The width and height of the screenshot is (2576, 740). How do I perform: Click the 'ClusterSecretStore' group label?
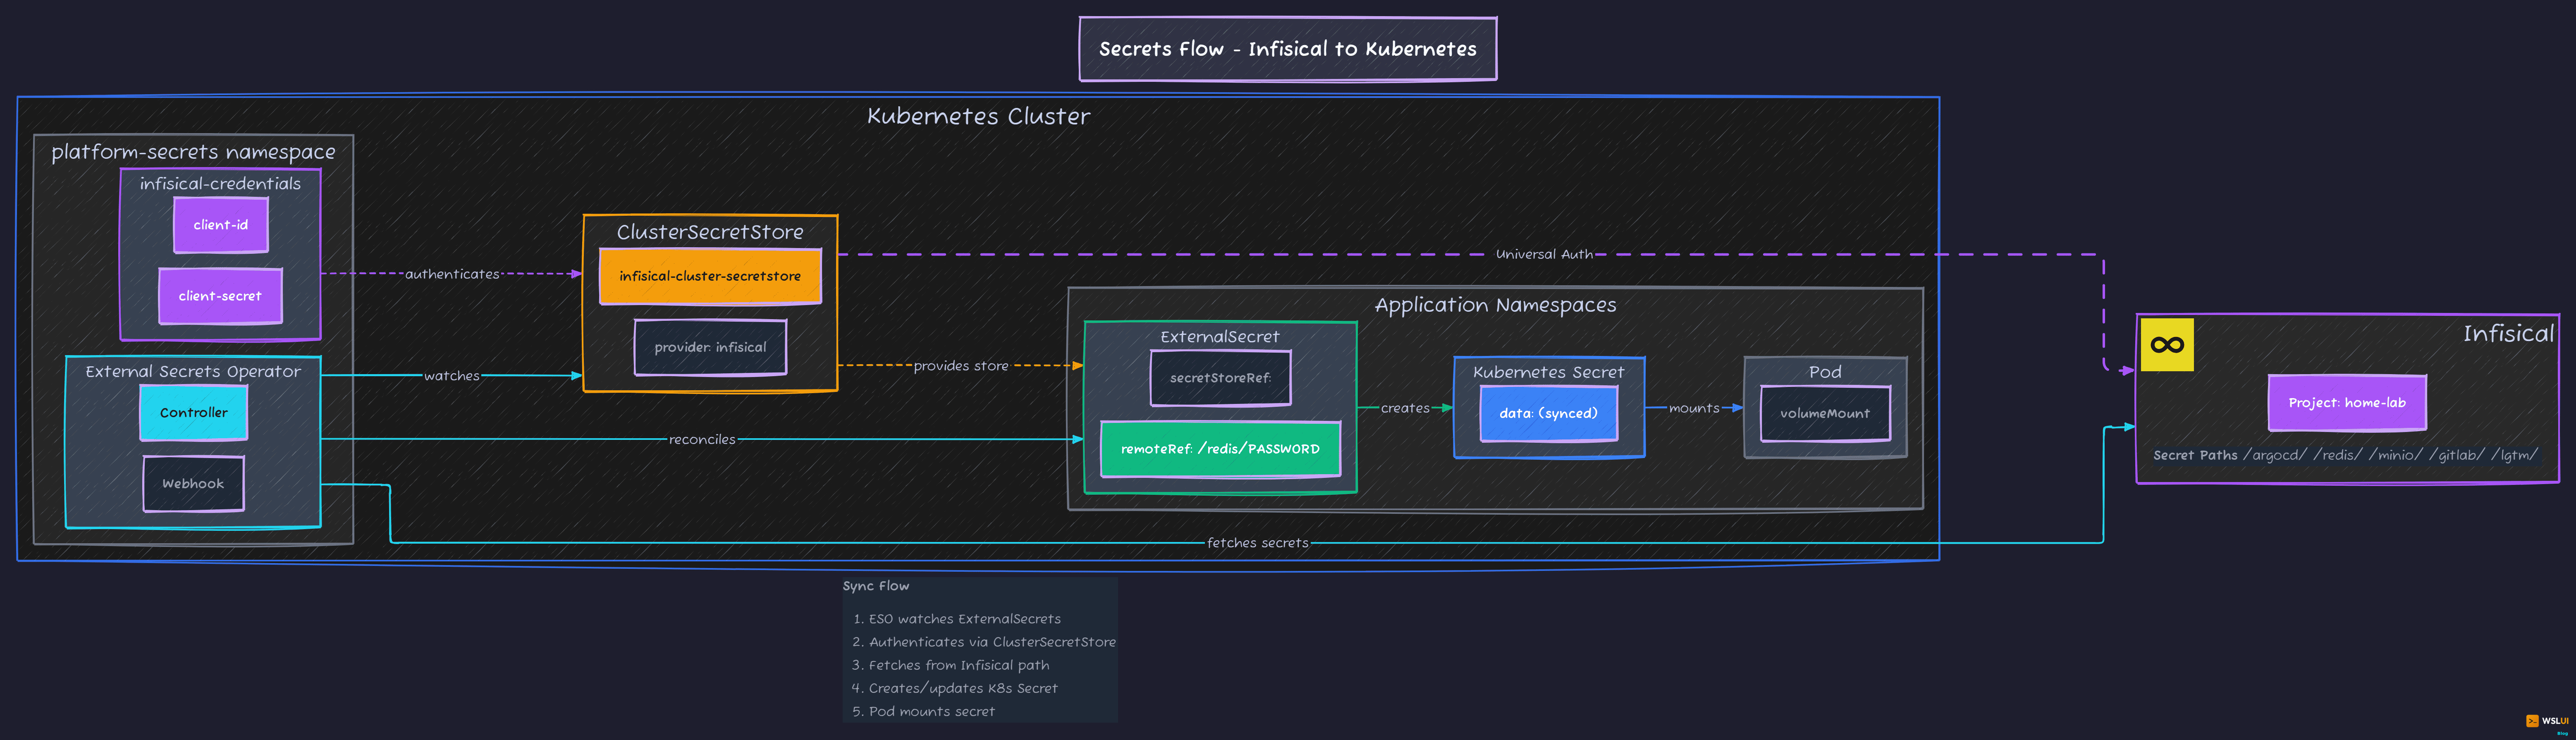(x=710, y=232)
